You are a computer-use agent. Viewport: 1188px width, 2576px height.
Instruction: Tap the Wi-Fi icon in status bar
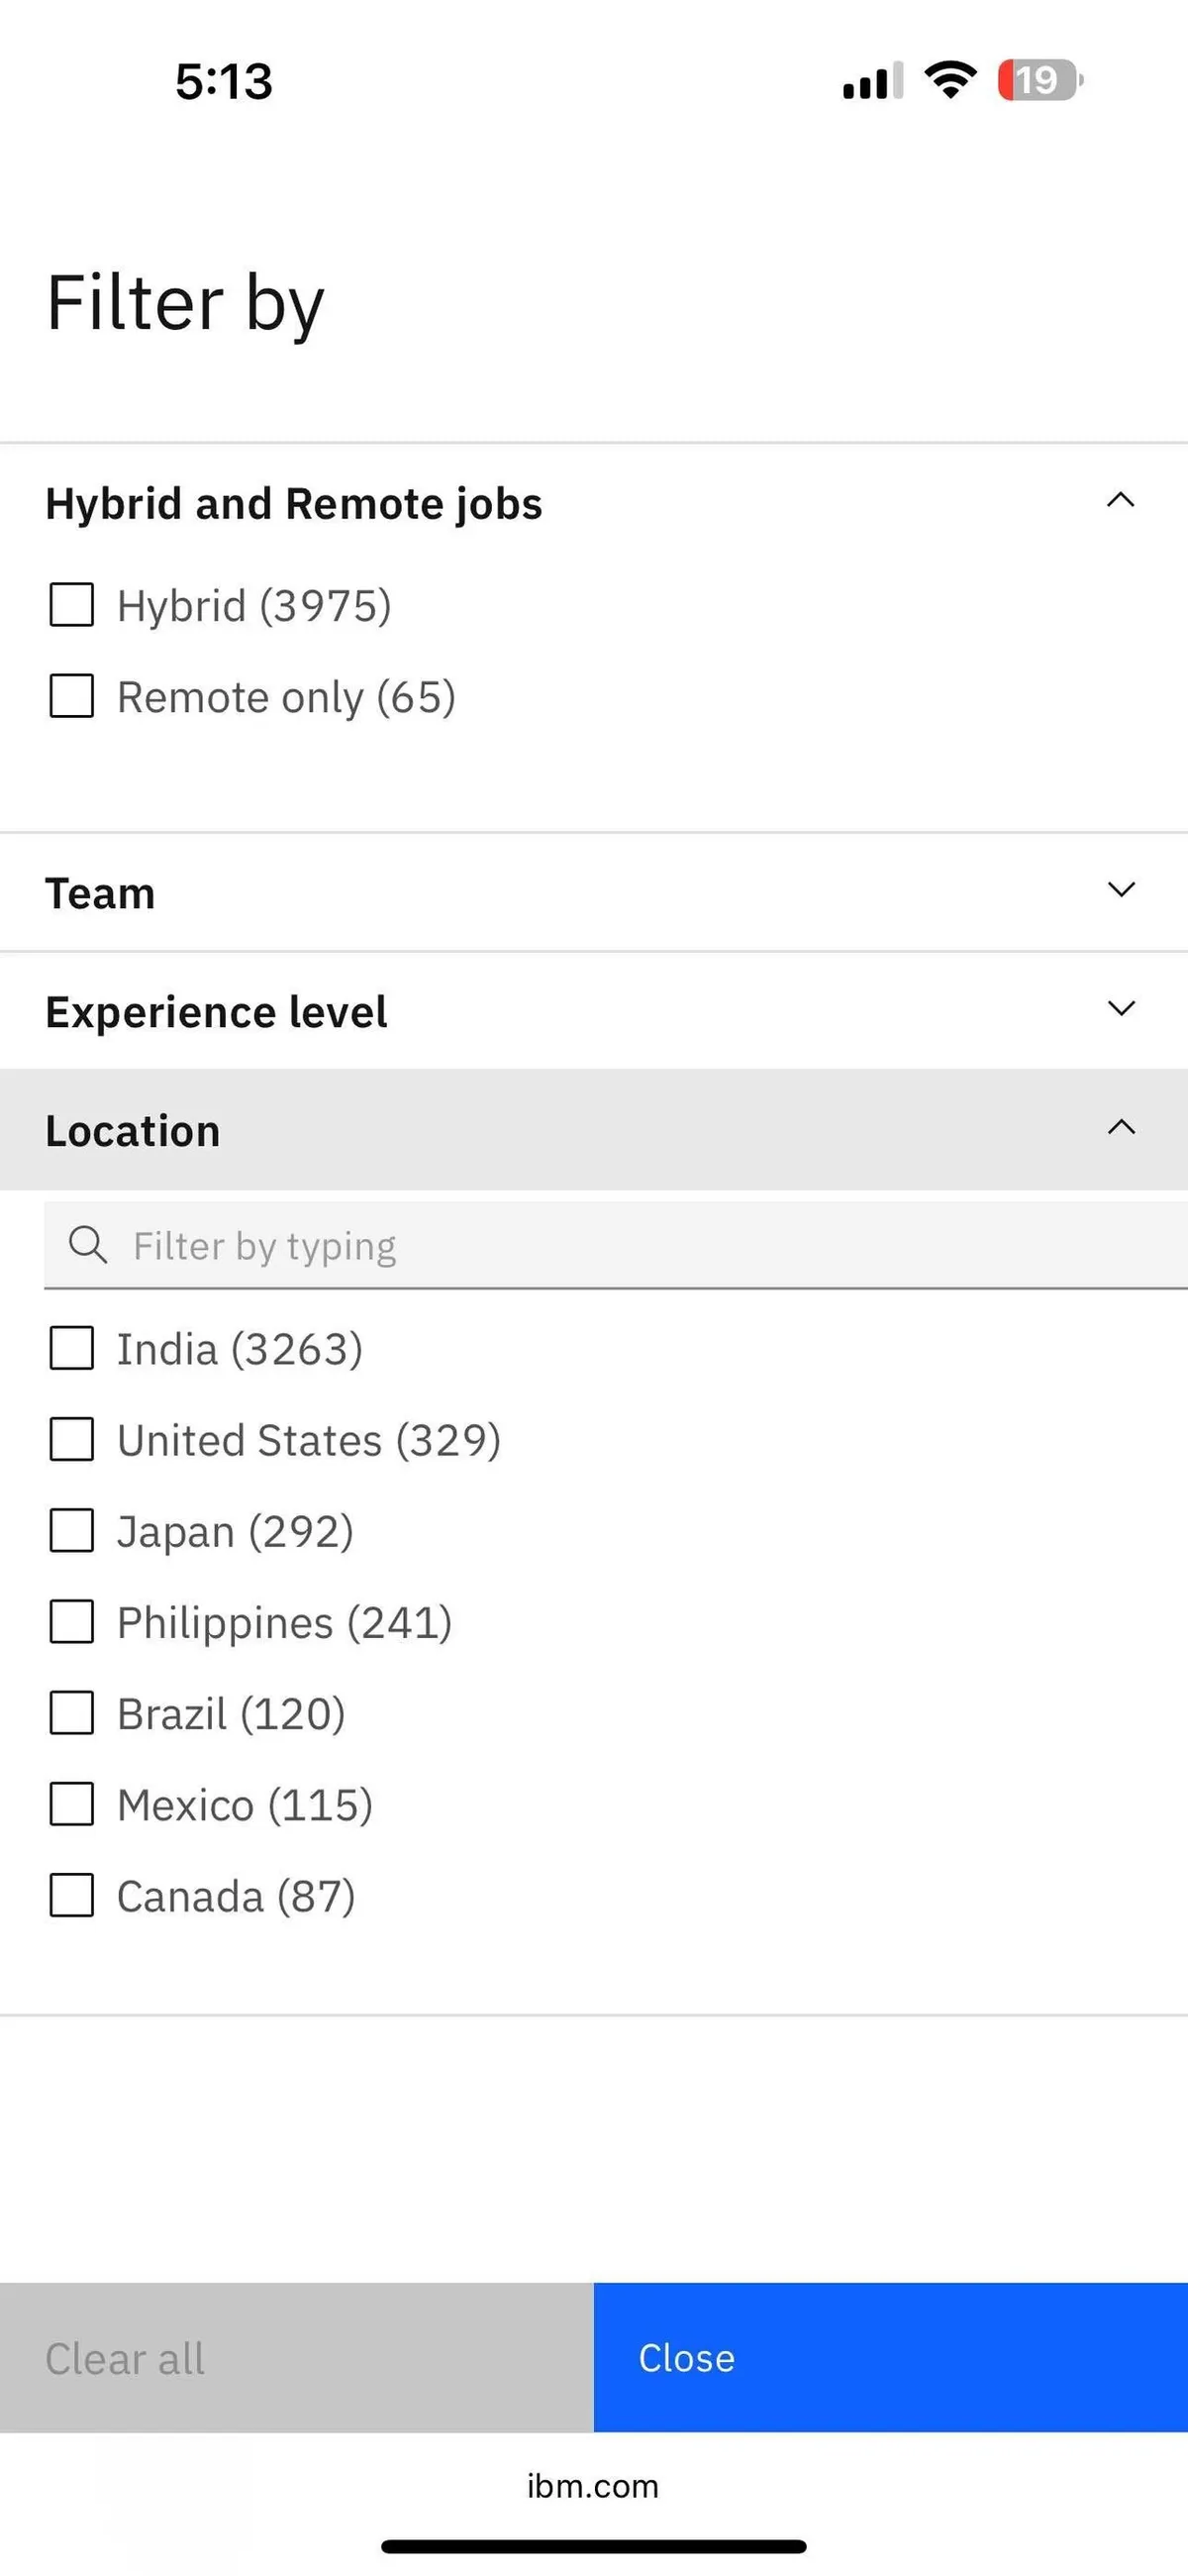[950, 79]
